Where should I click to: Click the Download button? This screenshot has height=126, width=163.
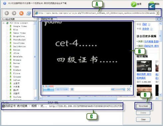143,106
